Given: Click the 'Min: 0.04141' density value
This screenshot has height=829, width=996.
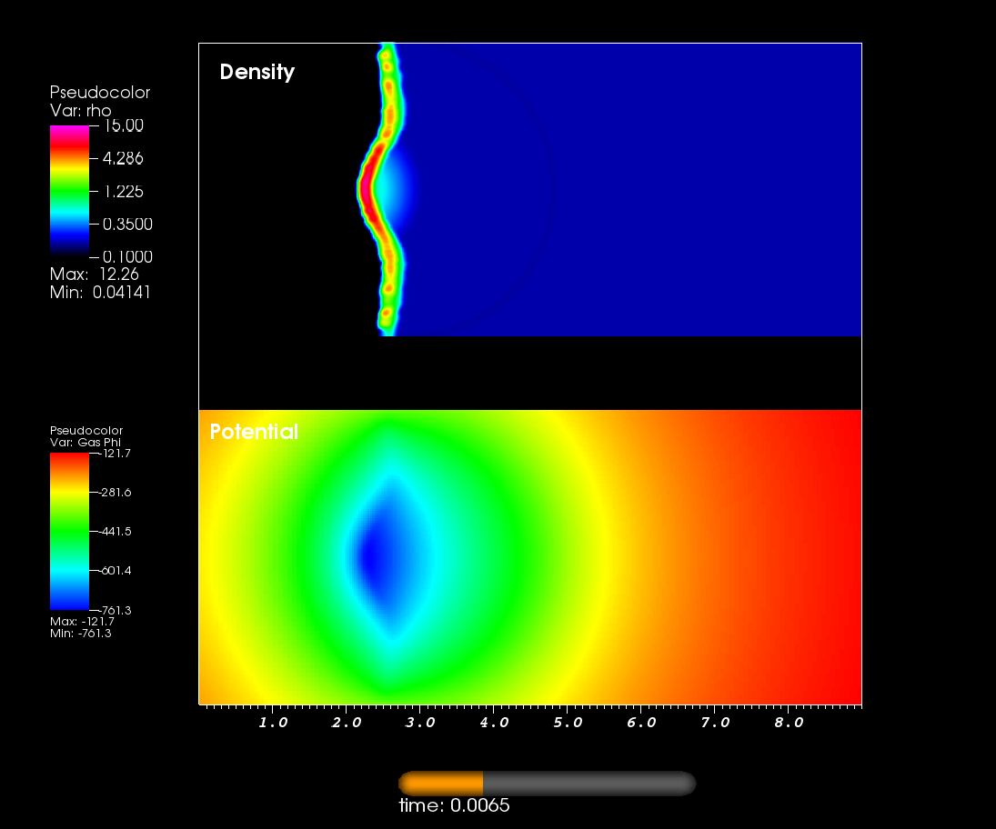Looking at the screenshot, I should [x=100, y=292].
